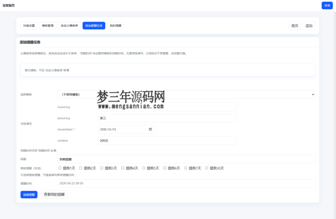Click the 首页 button
The width and height of the screenshot is (336, 219).
pyautogui.click(x=294, y=26)
